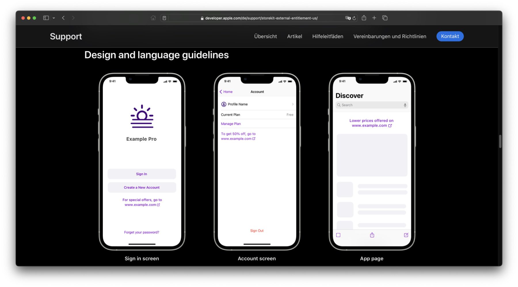Viewport: 518px width, 287px height.
Task: Click the blue Kontakt button
Action: [450, 36]
